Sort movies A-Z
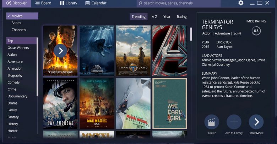Screen dimensions: 277x144 [x=154, y=17]
